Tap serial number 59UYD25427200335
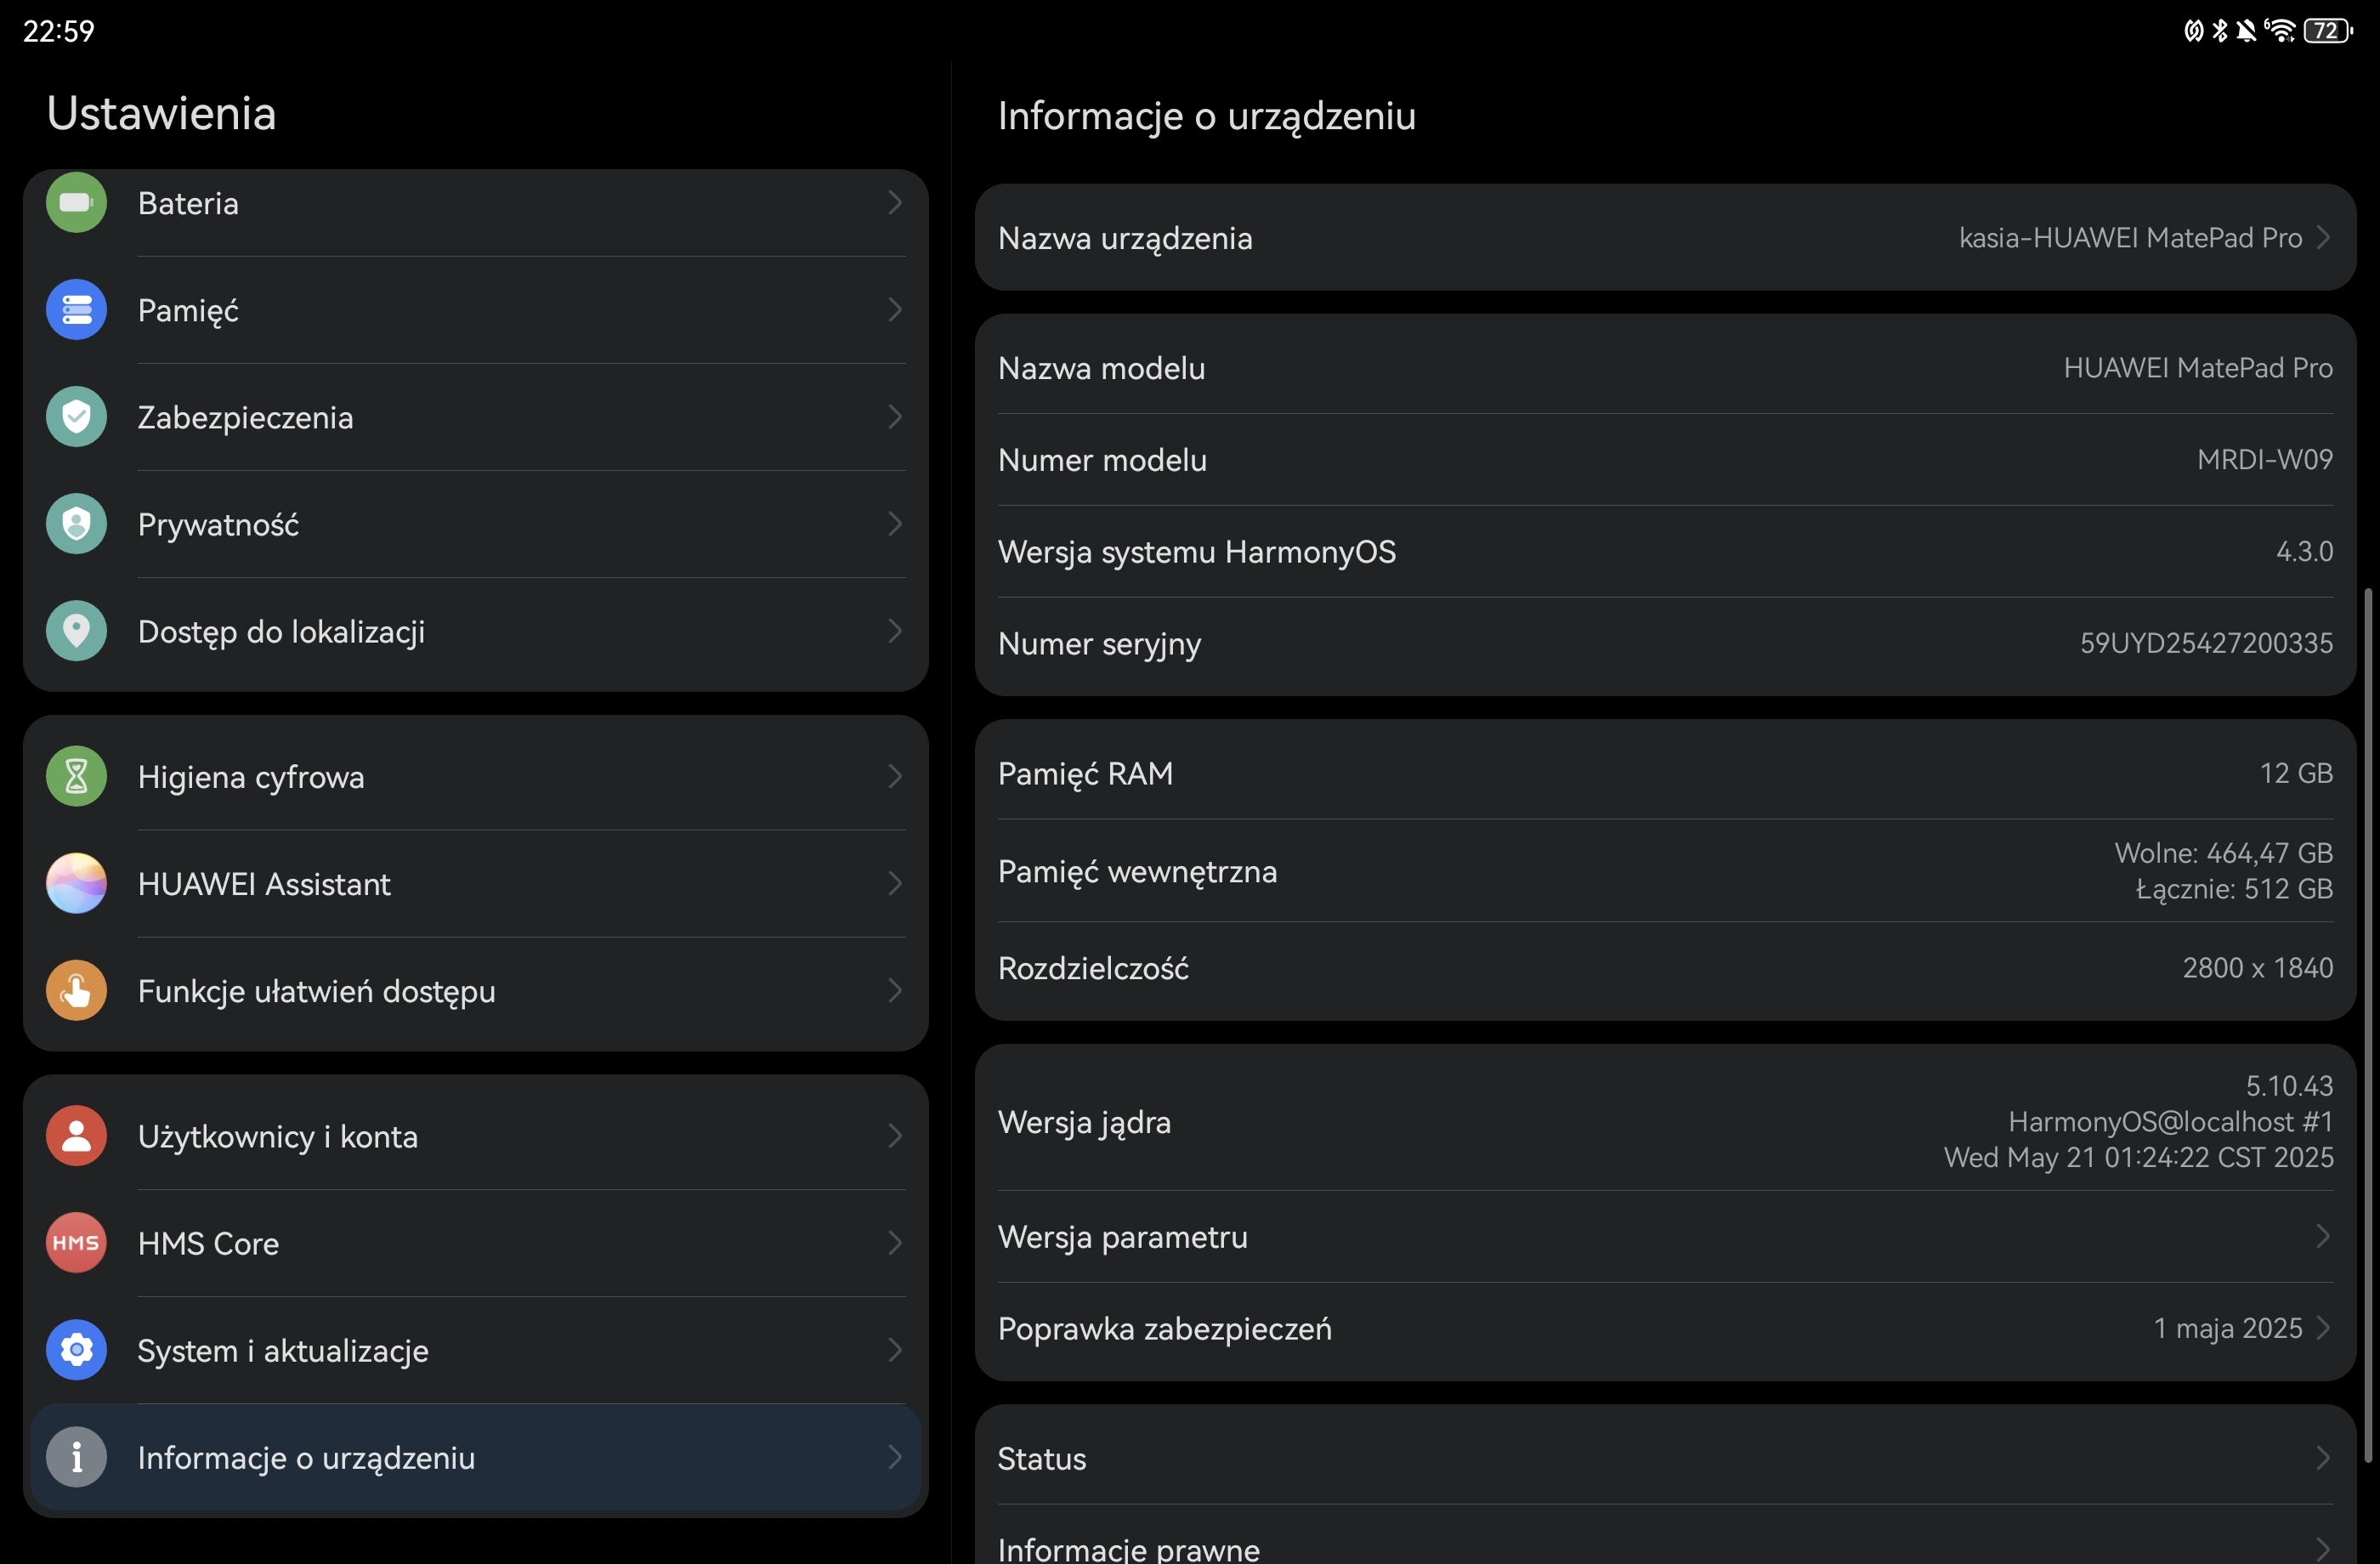 pyautogui.click(x=2206, y=643)
